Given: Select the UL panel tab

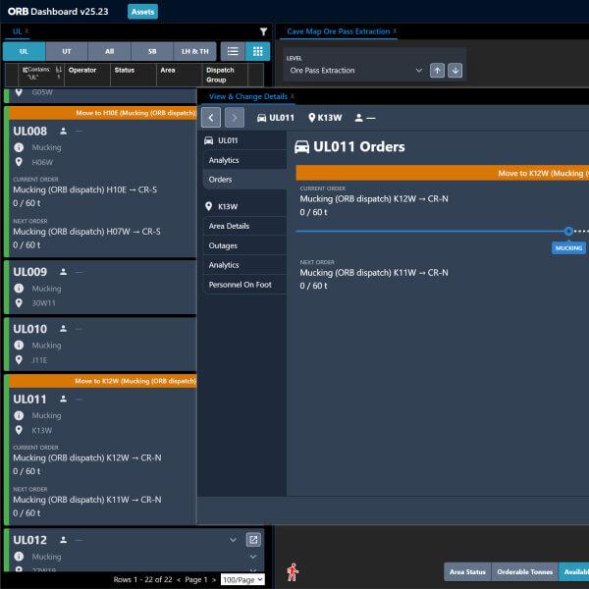Looking at the screenshot, I should tap(17, 31).
